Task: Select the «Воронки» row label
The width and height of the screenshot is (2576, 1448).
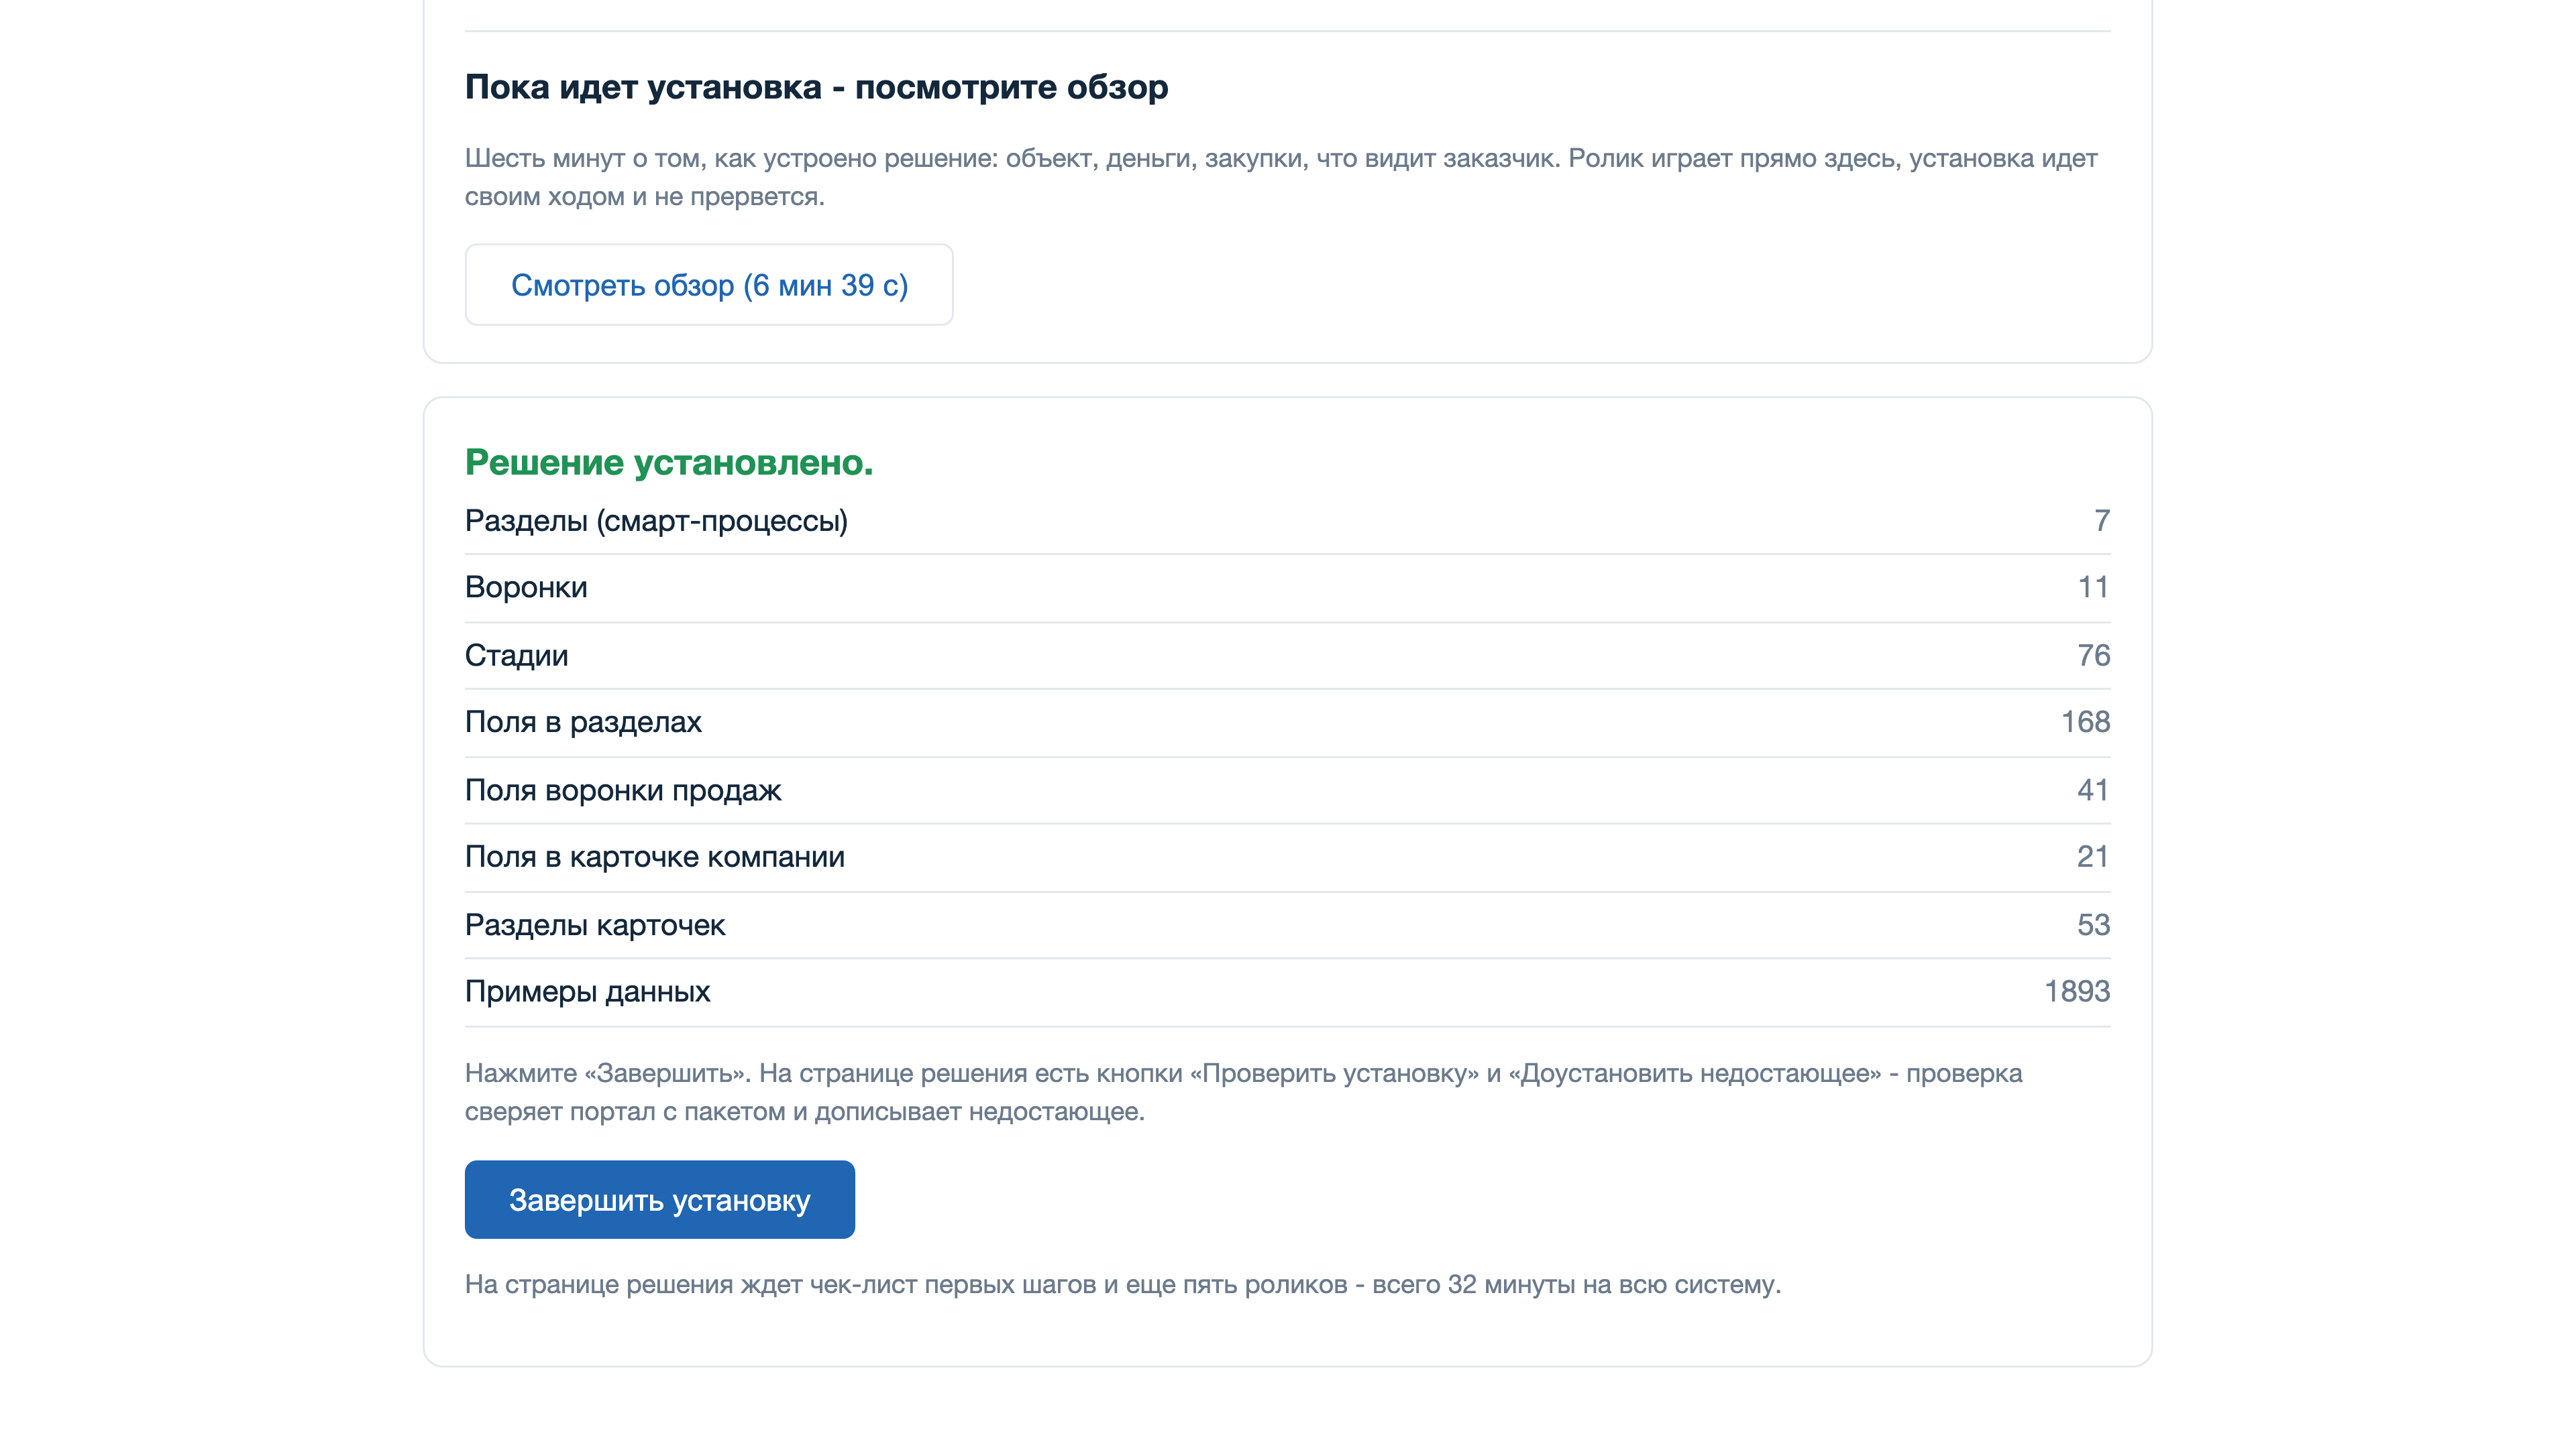Action: point(526,588)
